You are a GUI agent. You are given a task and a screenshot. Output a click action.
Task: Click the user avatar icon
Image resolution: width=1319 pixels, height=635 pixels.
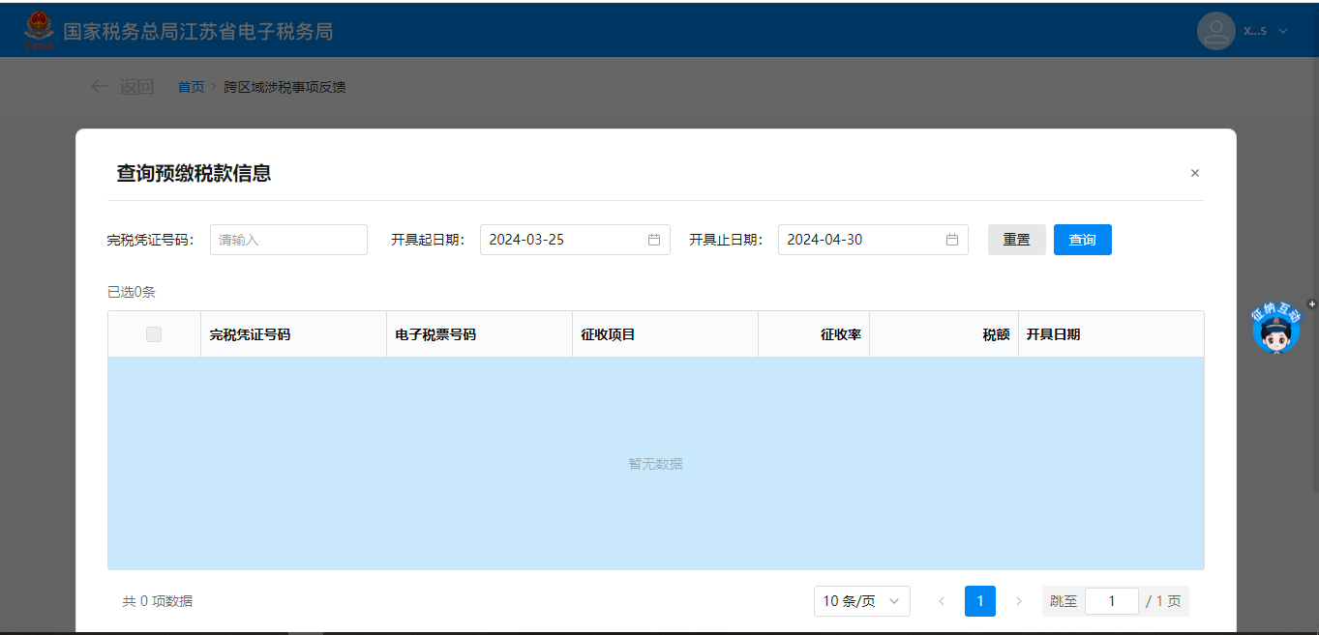tap(1215, 31)
